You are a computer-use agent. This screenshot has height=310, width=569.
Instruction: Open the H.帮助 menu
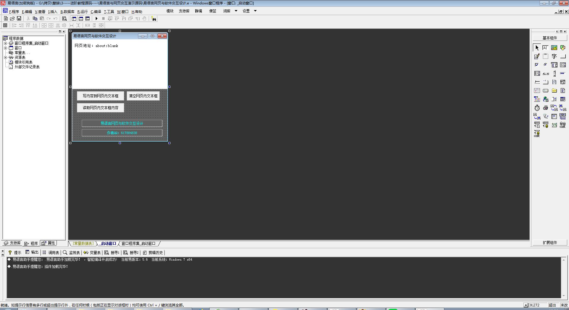[137, 12]
